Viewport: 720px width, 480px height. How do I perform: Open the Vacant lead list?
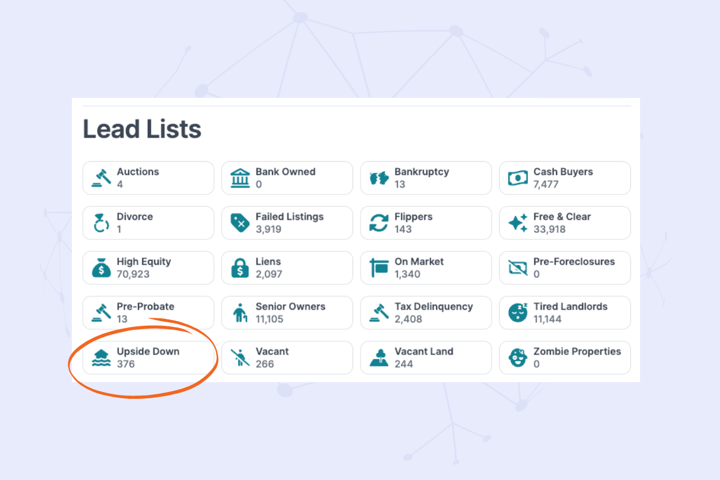pyautogui.click(x=287, y=357)
